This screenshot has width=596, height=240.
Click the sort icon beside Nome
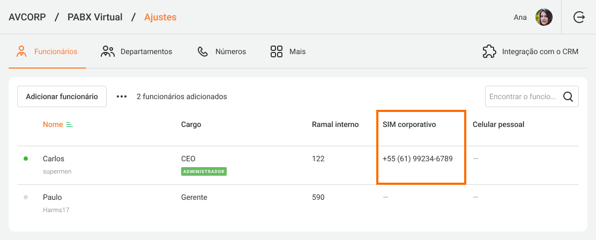[69, 125]
